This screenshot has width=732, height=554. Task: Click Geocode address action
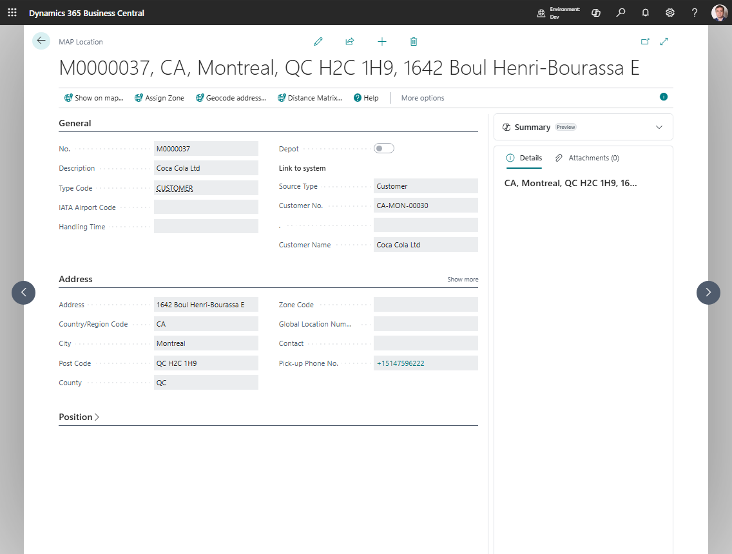[231, 98]
